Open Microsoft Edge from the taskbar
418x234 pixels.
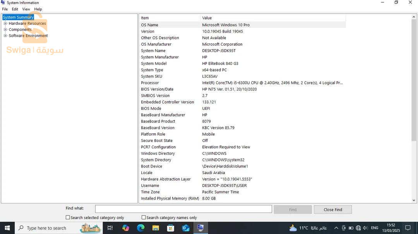click(140, 228)
